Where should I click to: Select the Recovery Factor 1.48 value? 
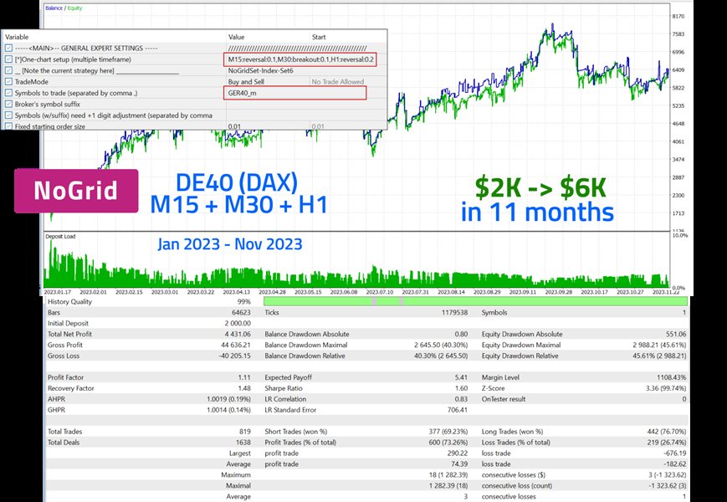pyautogui.click(x=244, y=388)
